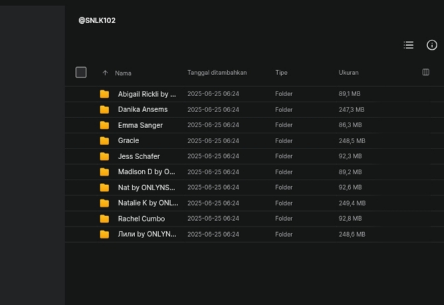Select the 86,3 MB size value

point(350,125)
